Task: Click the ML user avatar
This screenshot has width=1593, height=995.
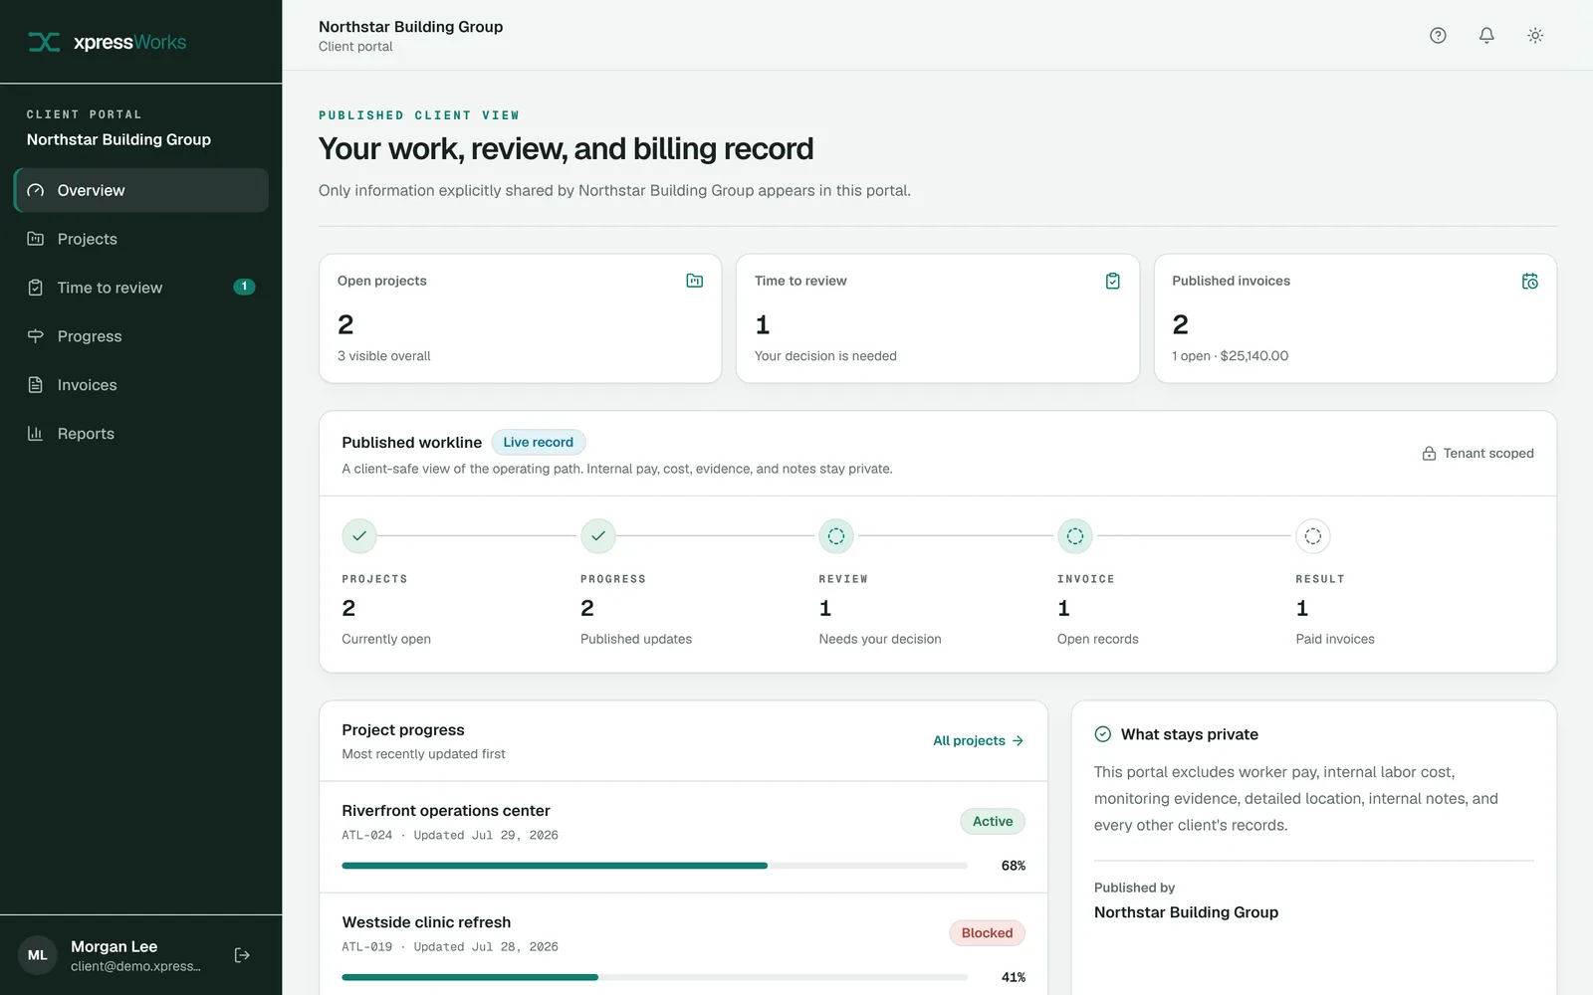Action: coord(37,955)
